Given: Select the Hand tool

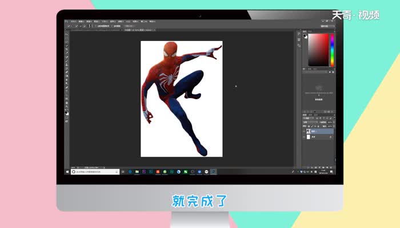Looking at the screenshot, I should [x=67, y=103].
